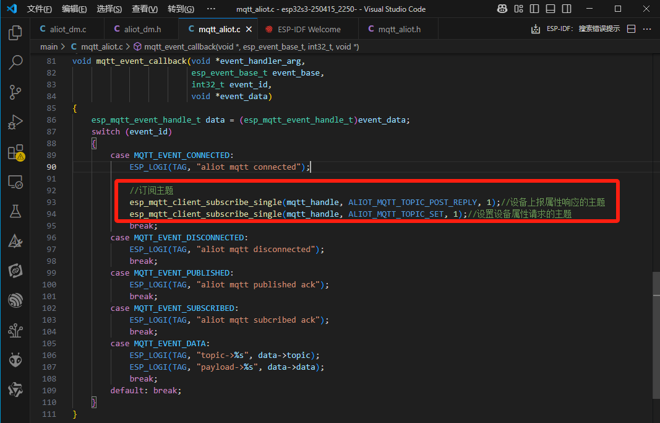
Task: Click the MQTT_EVENT_DATA case label
Action: (169, 343)
